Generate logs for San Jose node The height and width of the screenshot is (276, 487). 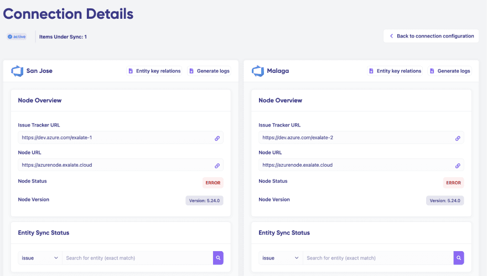[x=209, y=71]
